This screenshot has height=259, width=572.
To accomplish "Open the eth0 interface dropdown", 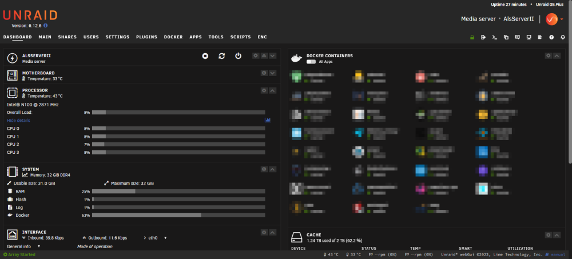I will pyautogui.click(x=156, y=238).
